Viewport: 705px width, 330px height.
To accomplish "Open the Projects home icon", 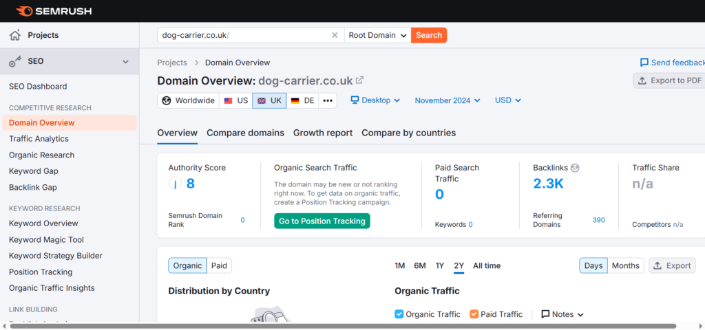I will (x=15, y=35).
